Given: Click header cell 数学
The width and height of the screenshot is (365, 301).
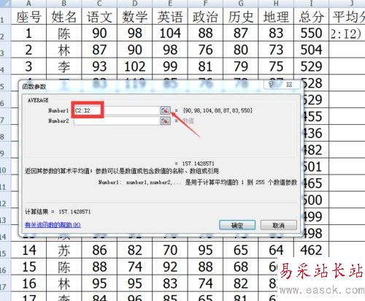Looking at the screenshot, I should click(134, 17).
